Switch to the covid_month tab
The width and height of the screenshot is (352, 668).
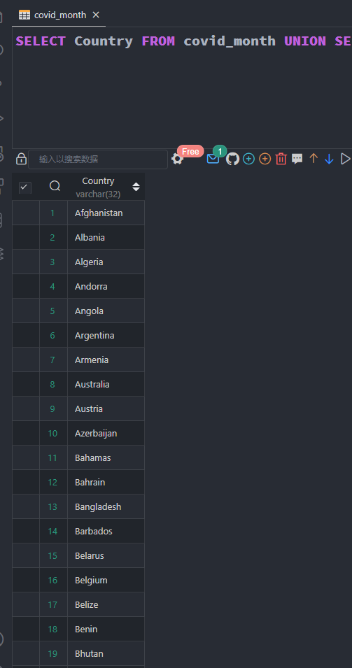[x=60, y=15]
